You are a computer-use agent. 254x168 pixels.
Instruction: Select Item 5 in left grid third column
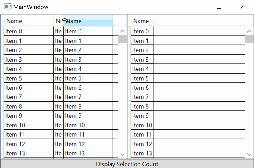point(88,78)
